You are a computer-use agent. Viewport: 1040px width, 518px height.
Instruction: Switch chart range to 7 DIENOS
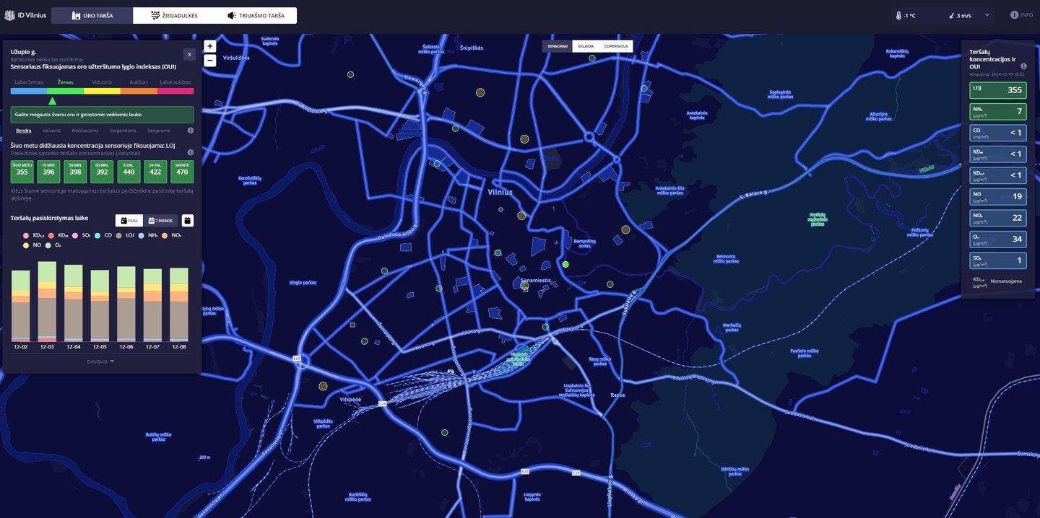[160, 221]
